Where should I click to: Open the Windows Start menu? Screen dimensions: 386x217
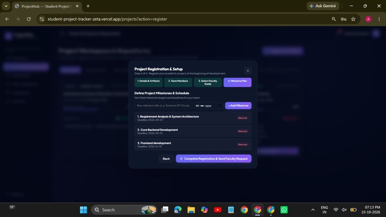(x=83, y=210)
